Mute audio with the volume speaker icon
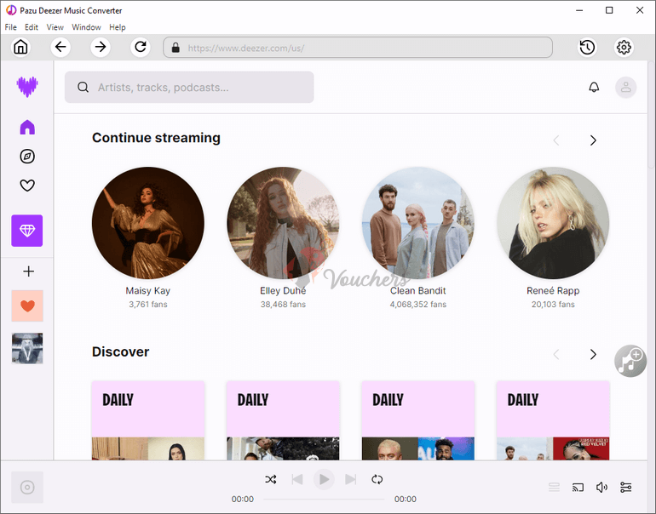The height and width of the screenshot is (514, 656). click(x=601, y=488)
